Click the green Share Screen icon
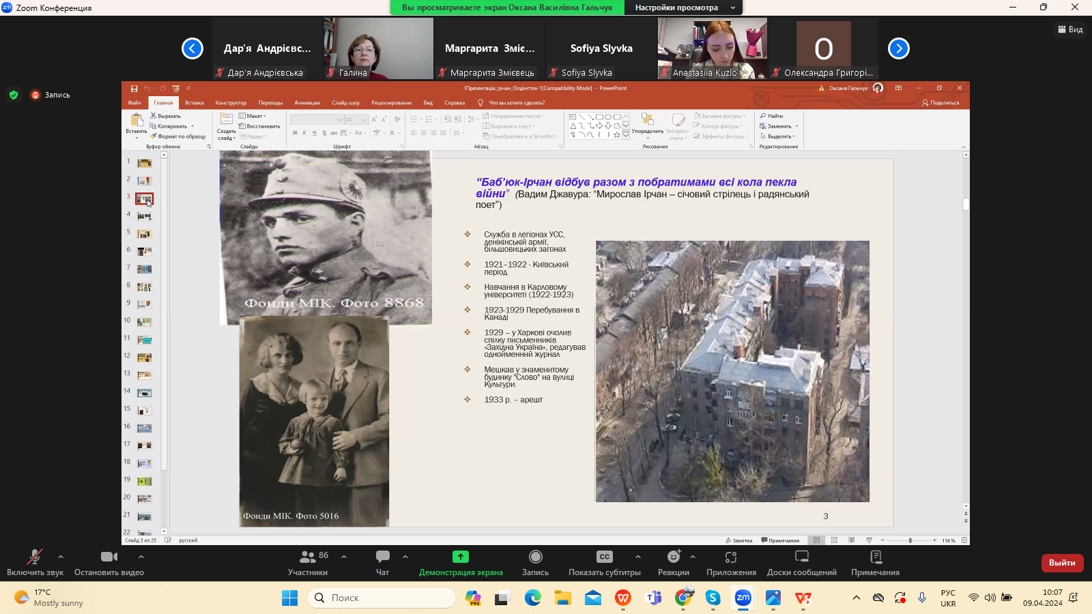The height and width of the screenshot is (614, 1092). pyautogui.click(x=461, y=557)
